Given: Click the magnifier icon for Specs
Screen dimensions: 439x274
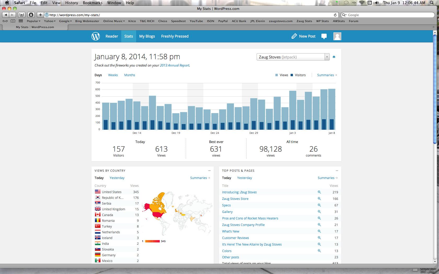Looking at the screenshot, I should 319,205.
